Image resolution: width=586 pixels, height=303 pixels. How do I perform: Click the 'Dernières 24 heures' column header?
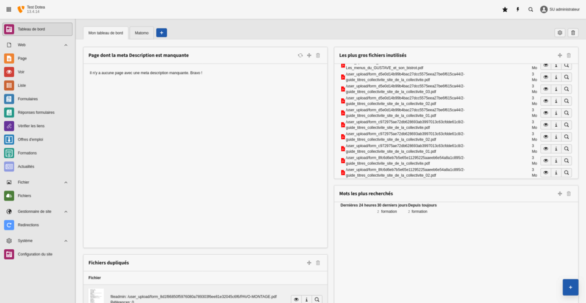click(359, 205)
